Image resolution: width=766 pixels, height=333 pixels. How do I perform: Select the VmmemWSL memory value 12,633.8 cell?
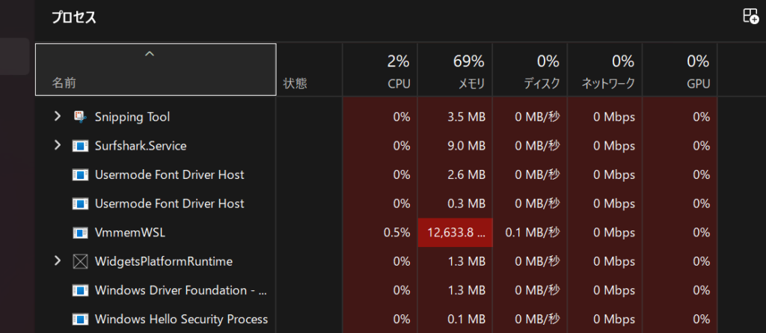click(455, 233)
